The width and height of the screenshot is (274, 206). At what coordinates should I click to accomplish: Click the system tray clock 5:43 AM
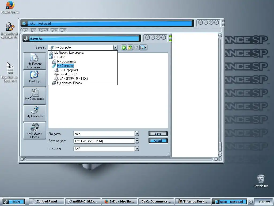tap(264, 202)
